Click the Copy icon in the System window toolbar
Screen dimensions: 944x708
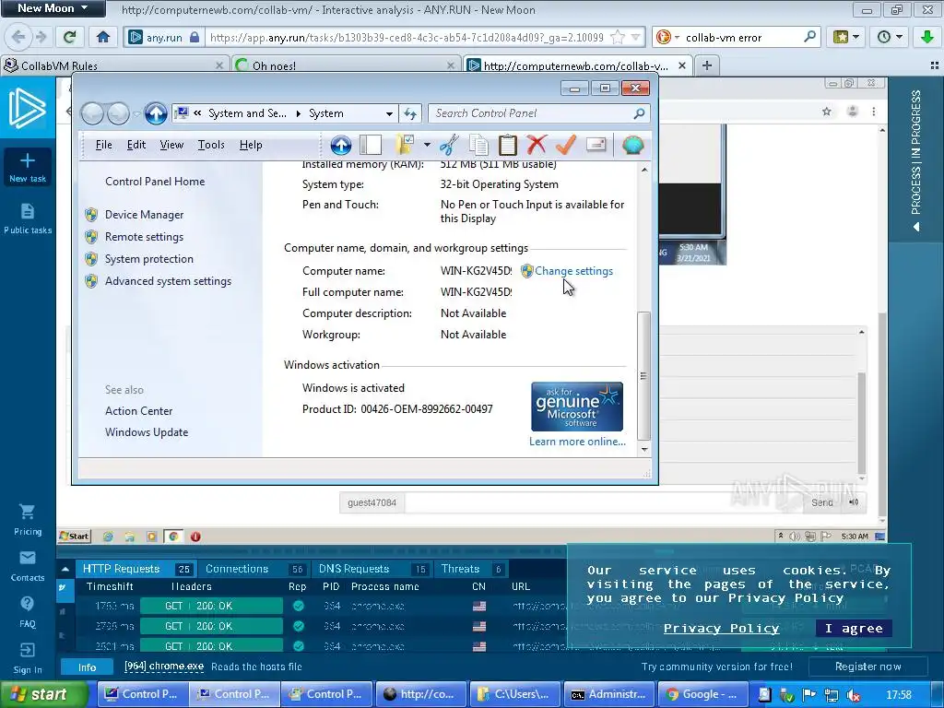coord(478,145)
